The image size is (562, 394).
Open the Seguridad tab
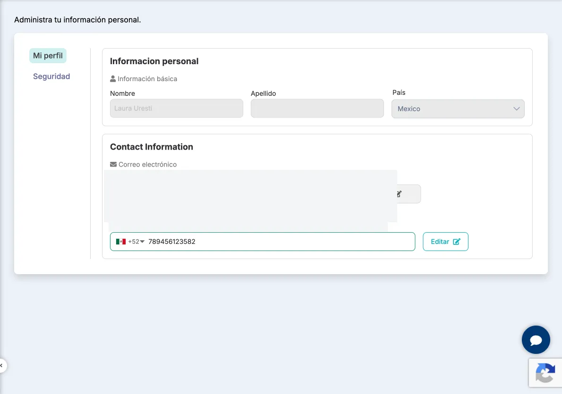(x=51, y=76)
